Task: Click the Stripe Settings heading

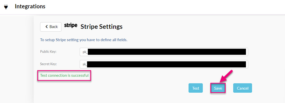Action: pos(102,27)
